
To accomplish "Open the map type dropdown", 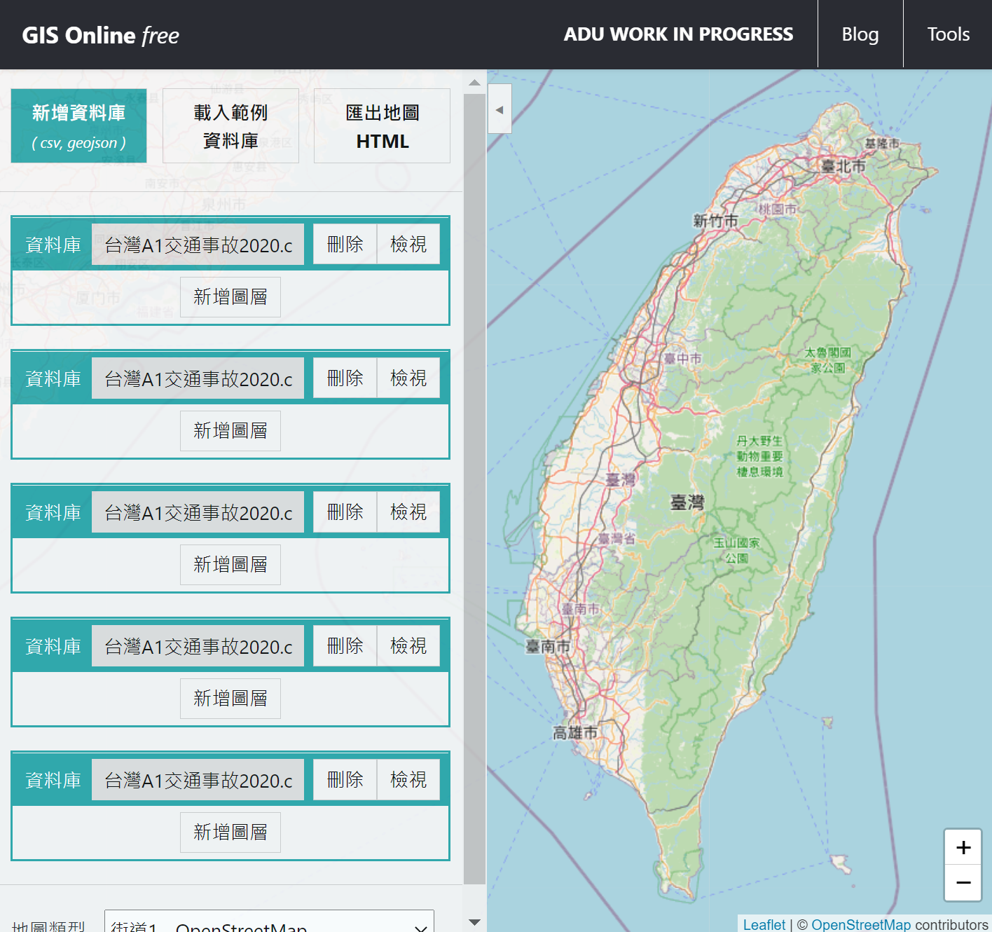I will [269, 923].
